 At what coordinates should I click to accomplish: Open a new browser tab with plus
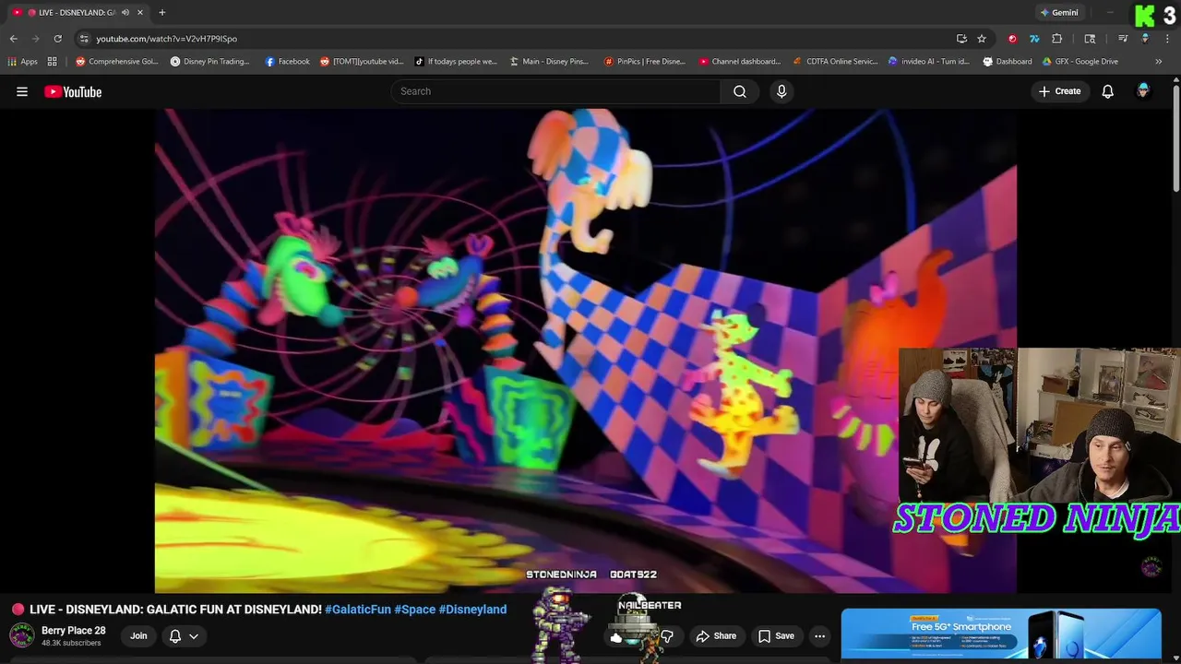[161, 13]
